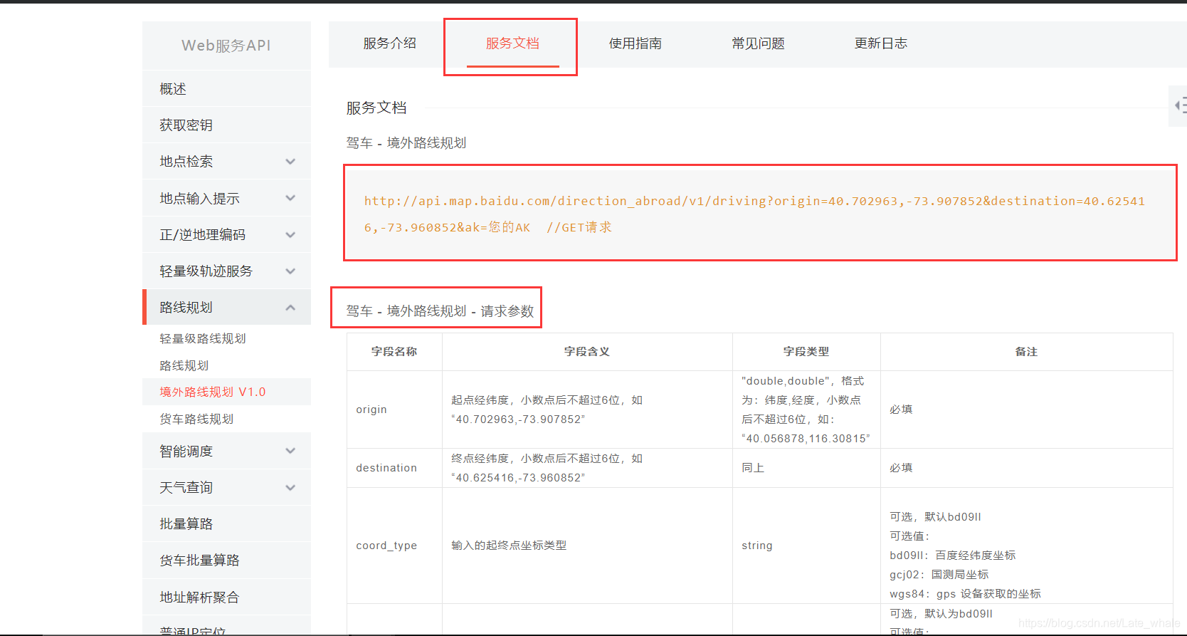Click the 驾车 - 境外路线规划 - 请求参数 heading
The width and height of the screenshot is (1187, 636).
click(440, 311)
